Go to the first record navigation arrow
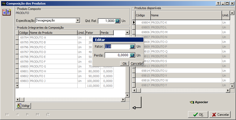Viewport: 236px width, 120px height. [x=7, y=114]
